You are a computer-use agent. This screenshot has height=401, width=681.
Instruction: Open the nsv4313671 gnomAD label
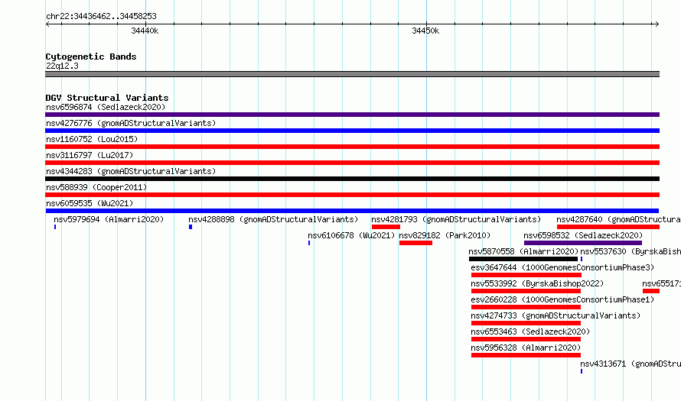tap(630, 364)
